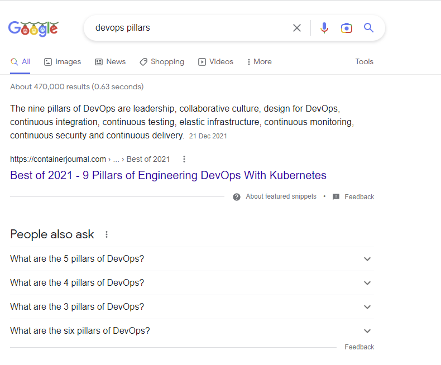Screen dimensions: 441x365
Task: Open three-dot menu beside containerjournal result
Action: tap(184, 159)
